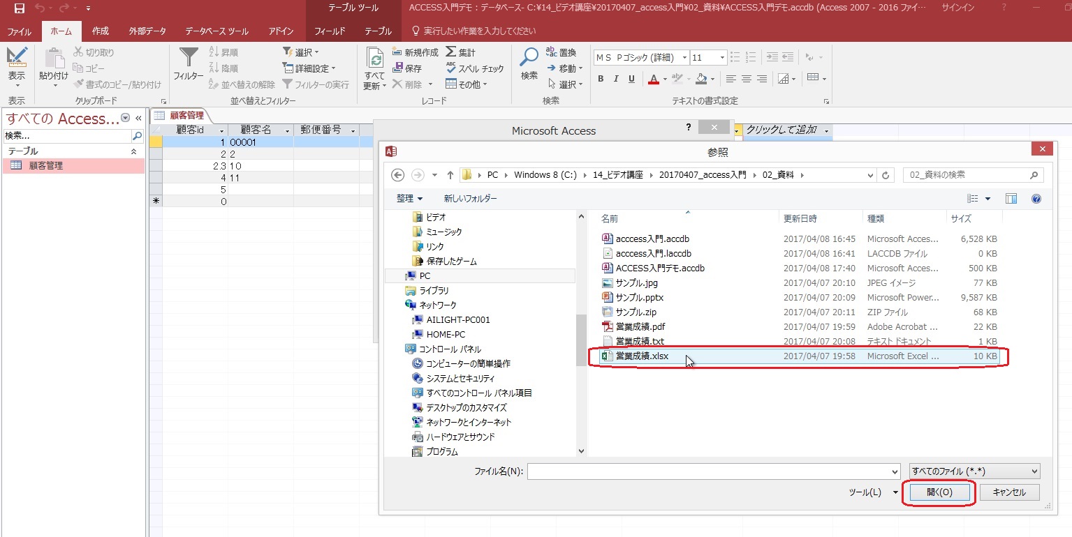Toggle Bold formatting button

[x=601, y=79]
